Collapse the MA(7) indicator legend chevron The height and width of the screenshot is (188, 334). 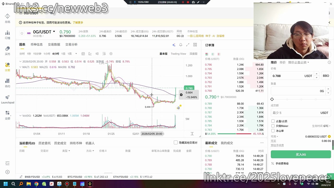pos(20,67)
